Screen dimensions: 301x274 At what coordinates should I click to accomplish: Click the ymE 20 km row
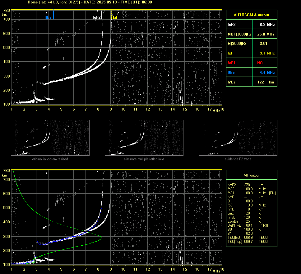[x=246, y=213]
